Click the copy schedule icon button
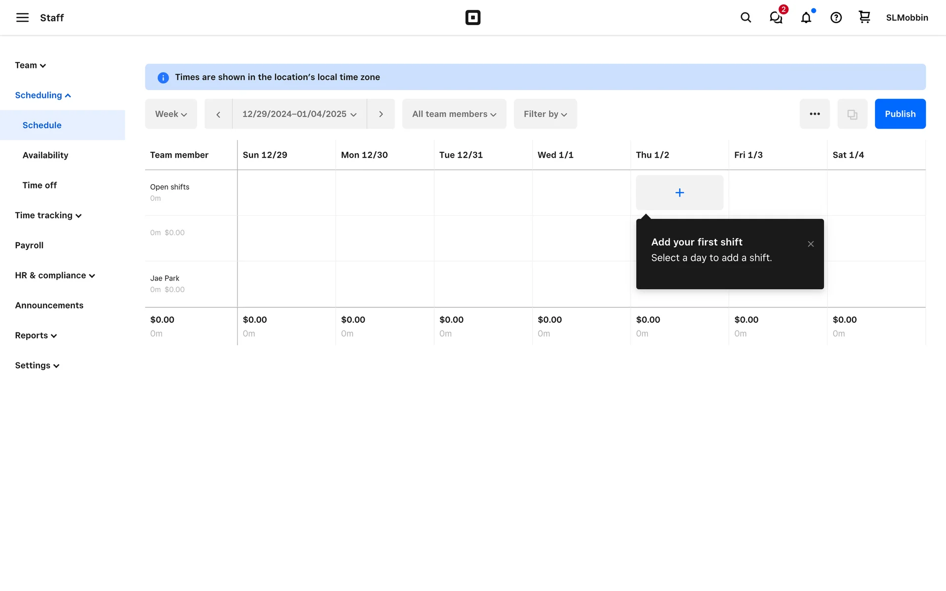946x591 pixels. pyautogui.click(x=852, y=114)
